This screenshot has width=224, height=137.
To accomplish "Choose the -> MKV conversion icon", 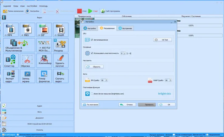I will (27, 30).
